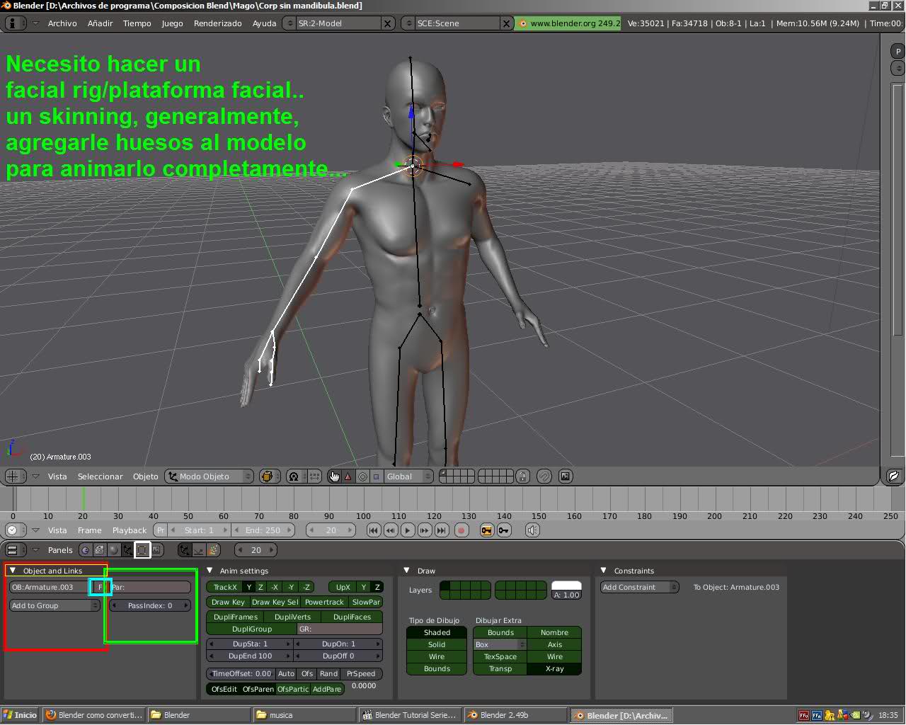This screenshot has width=906, height=725.
Task: Collapse the Anim settings panel
Action: pos(210,570)
